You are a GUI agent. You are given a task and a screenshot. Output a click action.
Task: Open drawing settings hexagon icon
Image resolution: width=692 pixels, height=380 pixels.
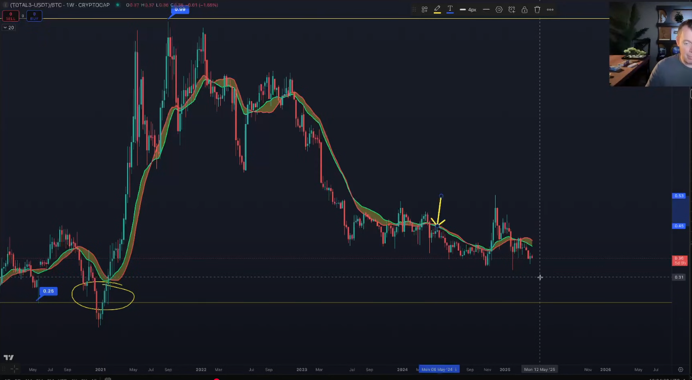pos(499,10)
